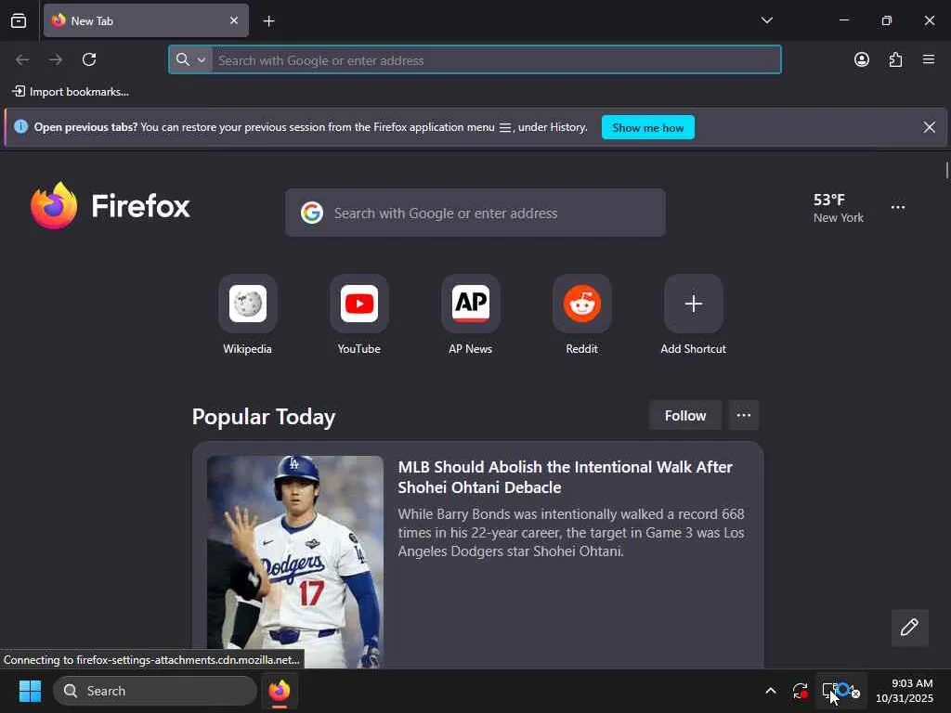951x713 pixels.
Task: Open the Windows Start menu
Action: tap(30, 691)
